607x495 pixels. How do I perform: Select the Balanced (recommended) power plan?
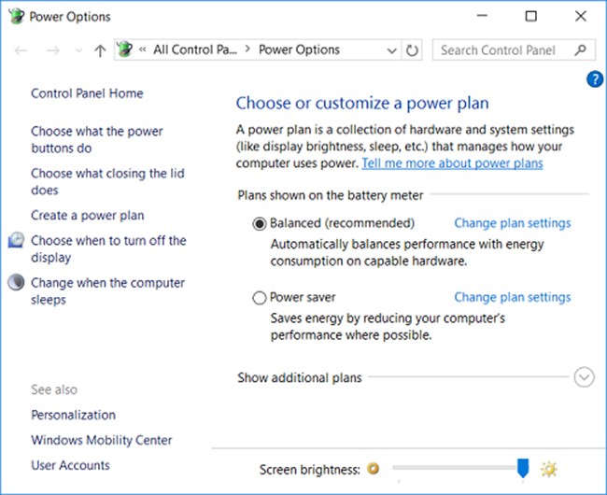(260, 224)
